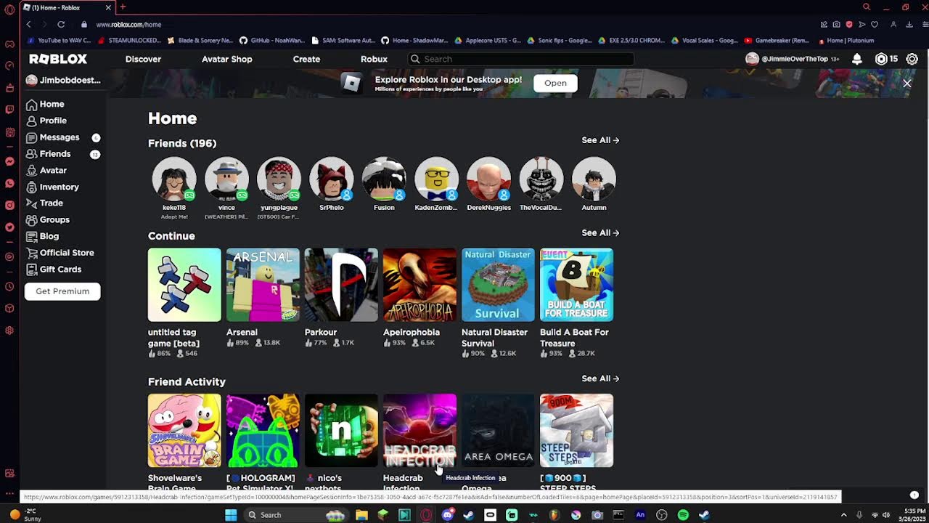
Task: Open Area Omega thumbnail
Action: click(498, 431)
